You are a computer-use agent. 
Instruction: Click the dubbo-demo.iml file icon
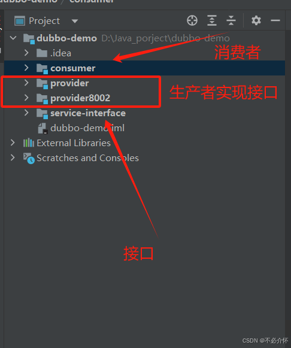tap(43, 128)
